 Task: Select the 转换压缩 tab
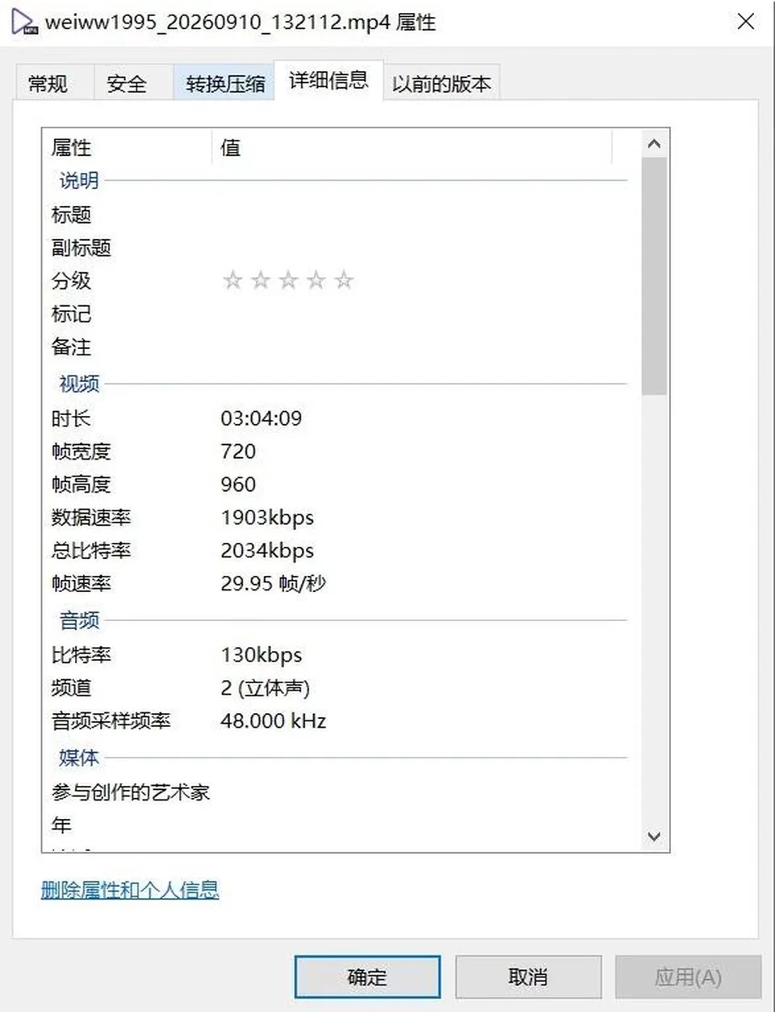(x=225, y=83)
